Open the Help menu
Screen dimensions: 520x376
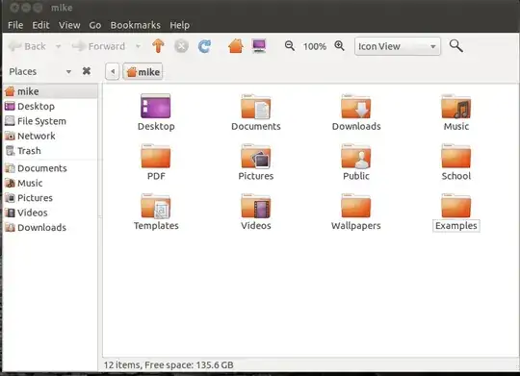pyautogui.click(x=179, y=25)
